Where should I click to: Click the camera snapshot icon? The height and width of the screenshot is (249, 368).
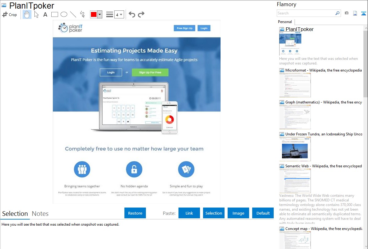[346, 13]
